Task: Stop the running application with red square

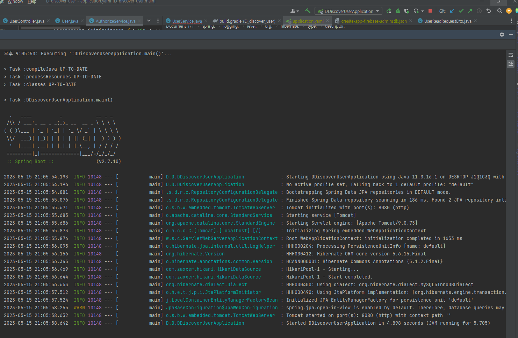Action: tap(430, 11)
